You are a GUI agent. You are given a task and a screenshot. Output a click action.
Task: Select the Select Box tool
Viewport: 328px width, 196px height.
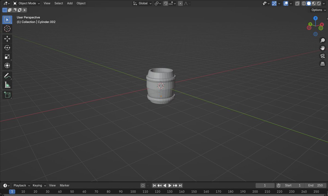[7, 19]
